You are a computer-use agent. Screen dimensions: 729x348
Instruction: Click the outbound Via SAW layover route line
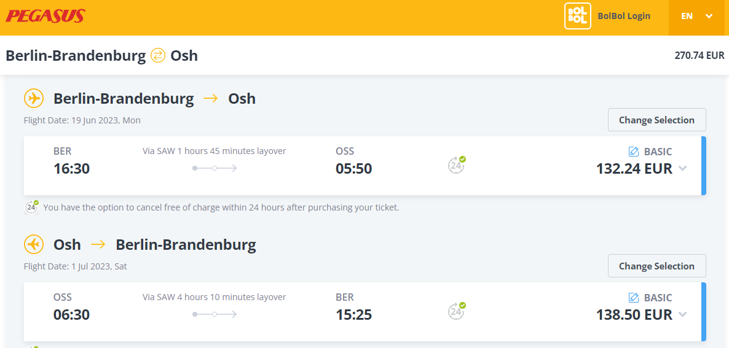click(x=215, y=168)
